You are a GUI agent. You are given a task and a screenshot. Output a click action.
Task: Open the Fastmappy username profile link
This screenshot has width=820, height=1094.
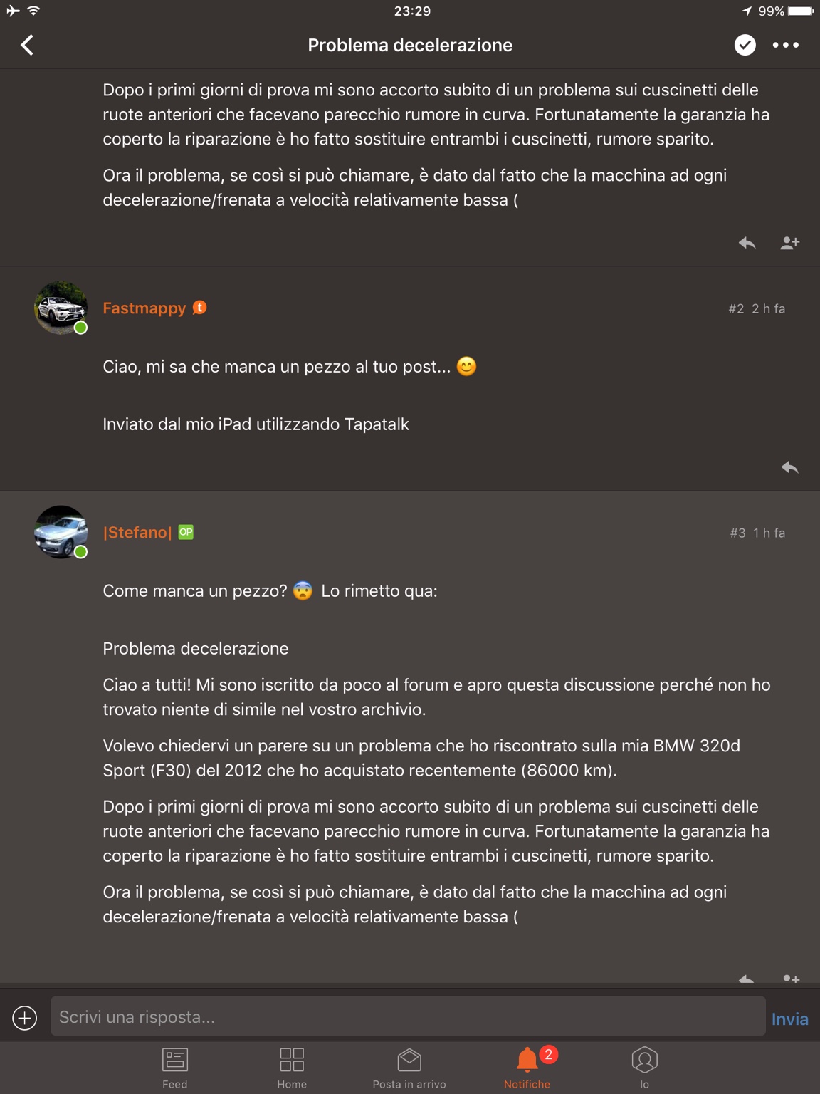click(144, 308)
